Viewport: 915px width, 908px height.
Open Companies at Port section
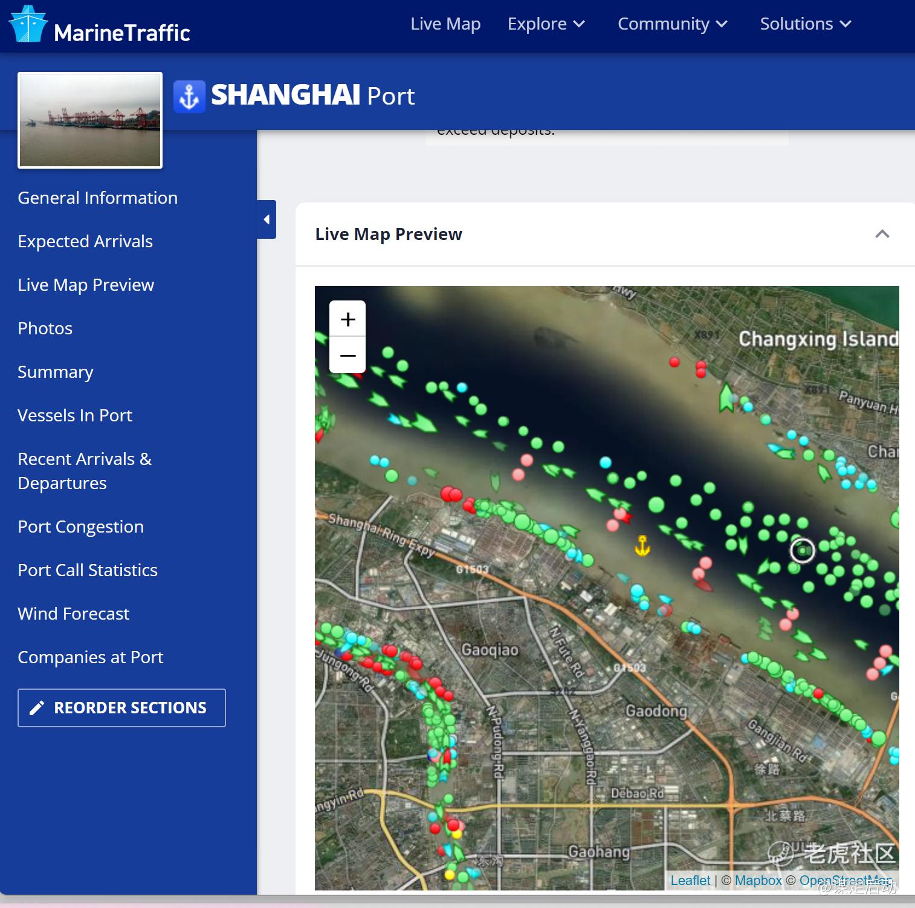pos(91,657)
